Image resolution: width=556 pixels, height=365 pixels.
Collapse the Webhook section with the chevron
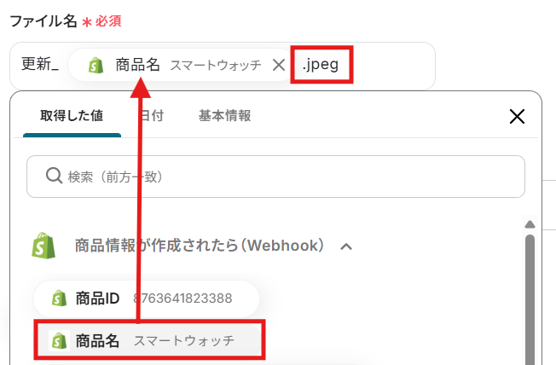tap(346, 246)
